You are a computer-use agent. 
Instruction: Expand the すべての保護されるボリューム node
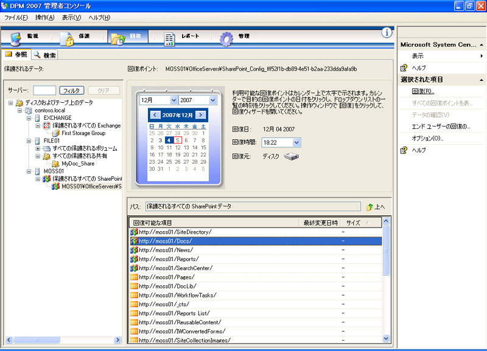coord(38,148)
